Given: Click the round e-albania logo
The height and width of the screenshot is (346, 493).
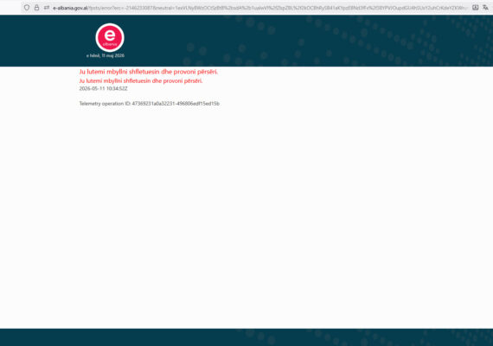Looking at the screenshot, I should point(110,37).
